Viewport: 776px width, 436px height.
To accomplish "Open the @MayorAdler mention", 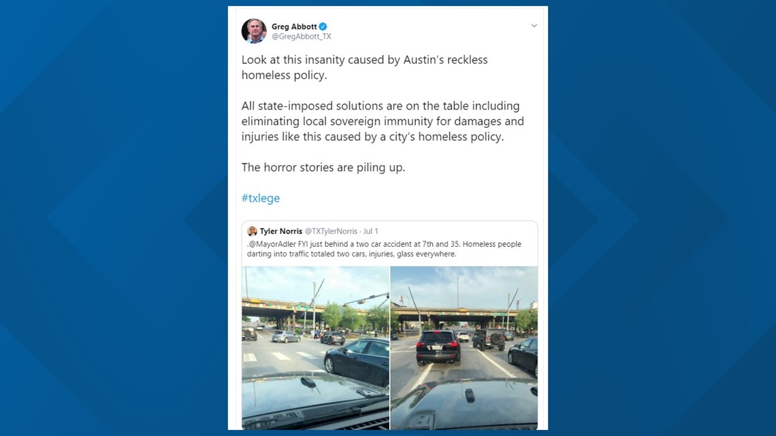I will [x=272, y=244].
